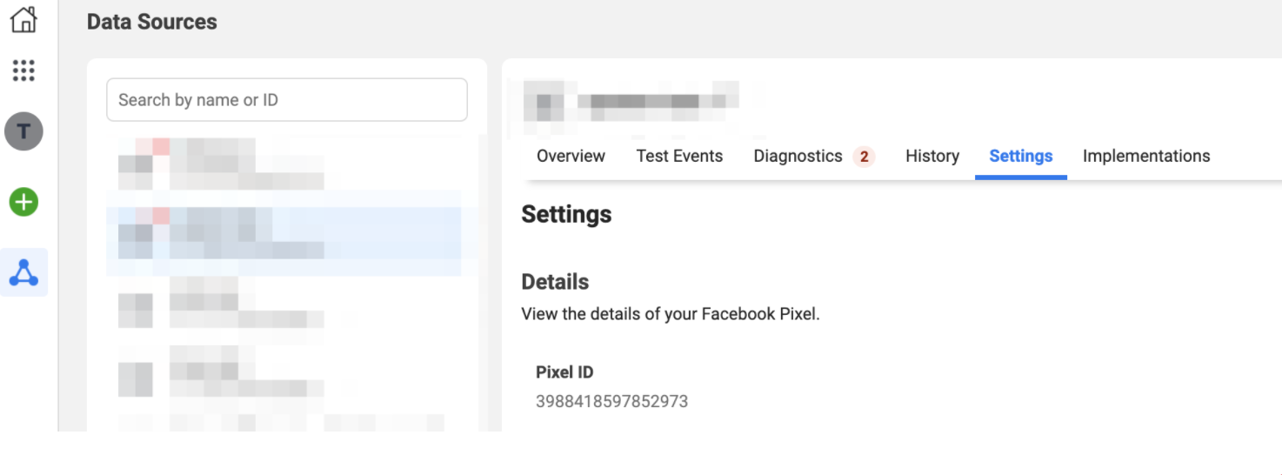The height and width of the screenshot is (475, 1282).
Task: Select the Diagnostics tab
Action: (x=798, y=157)
